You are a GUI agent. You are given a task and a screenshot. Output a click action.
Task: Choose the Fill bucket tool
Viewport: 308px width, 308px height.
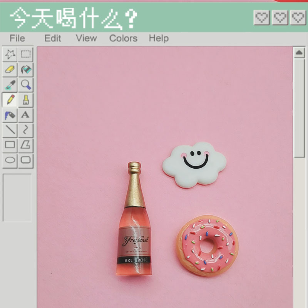tap(26, 70)
